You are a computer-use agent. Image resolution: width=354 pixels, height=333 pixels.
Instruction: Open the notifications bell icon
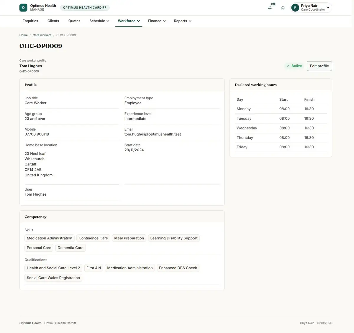tap(270, 8)
